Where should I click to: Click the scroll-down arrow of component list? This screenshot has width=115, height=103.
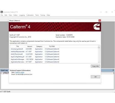click(x=99, y=62)
